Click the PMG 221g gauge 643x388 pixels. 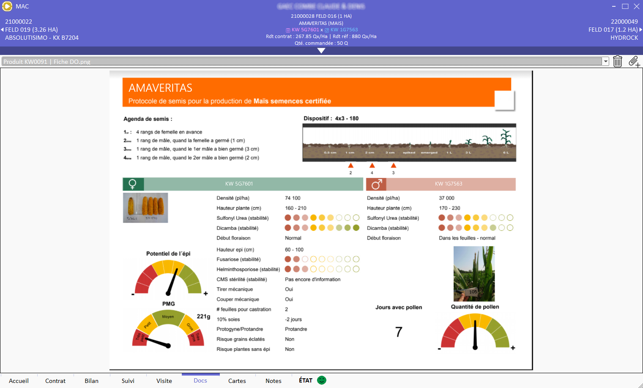[168, 329]
